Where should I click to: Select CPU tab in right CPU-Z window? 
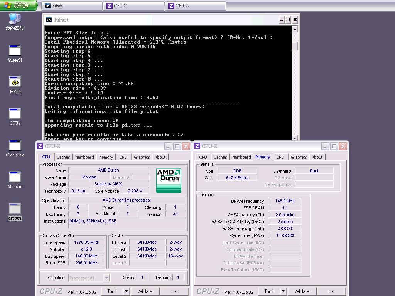[x=203, y=157]
